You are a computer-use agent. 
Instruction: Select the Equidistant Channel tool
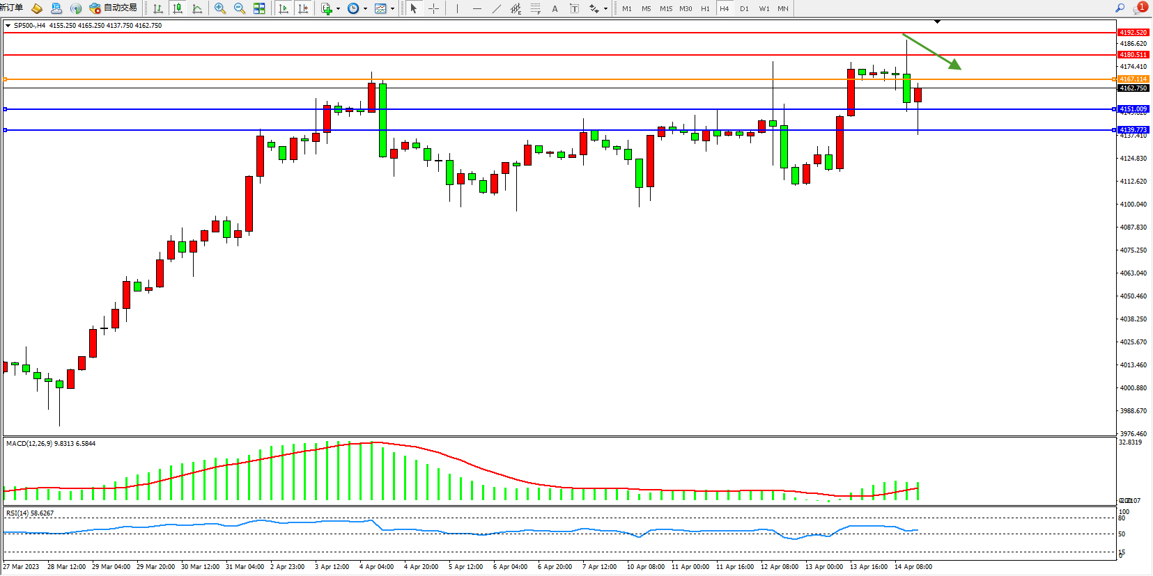pos(516,8)
